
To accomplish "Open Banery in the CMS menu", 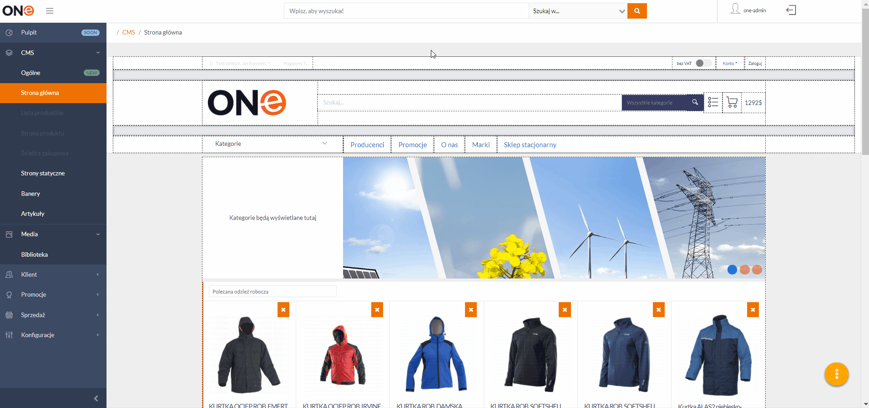I will tap(30, 194).
